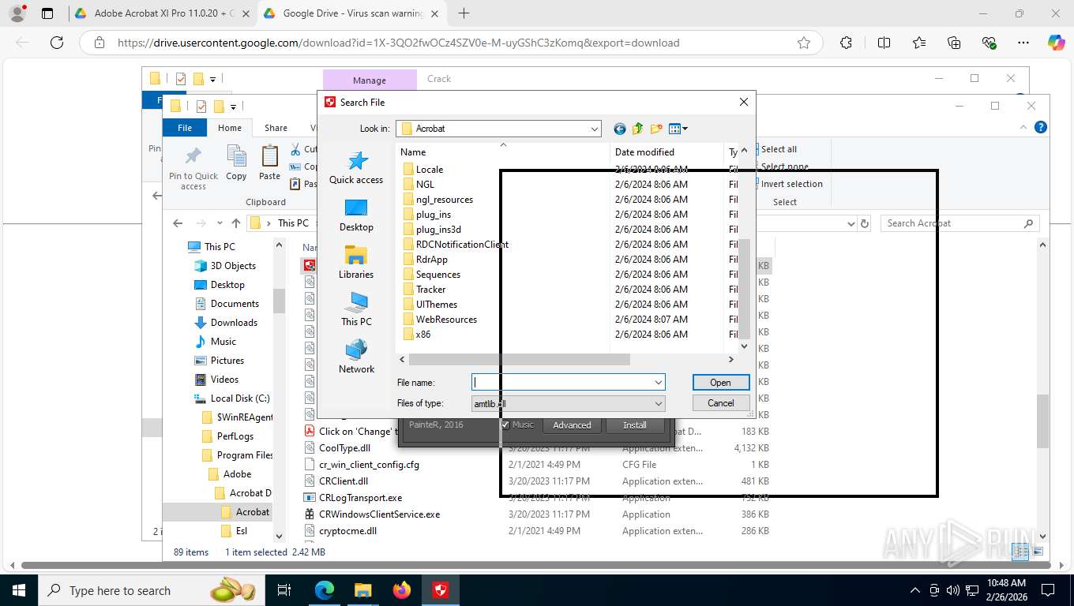This screenshot has width=1074, height=606.
Task: Click the Paste icon in Explorer ribbon
Action: click(x=269, y=163)
